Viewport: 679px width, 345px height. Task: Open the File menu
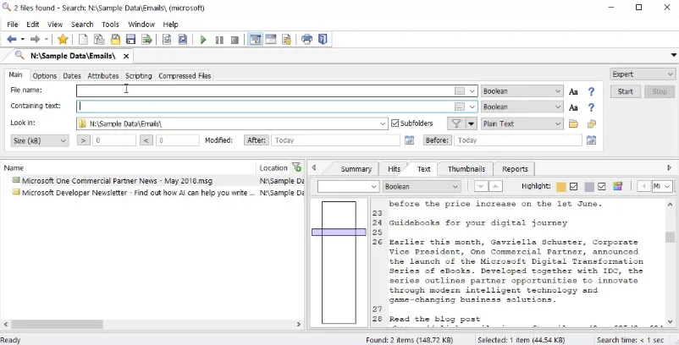(13, 25)
